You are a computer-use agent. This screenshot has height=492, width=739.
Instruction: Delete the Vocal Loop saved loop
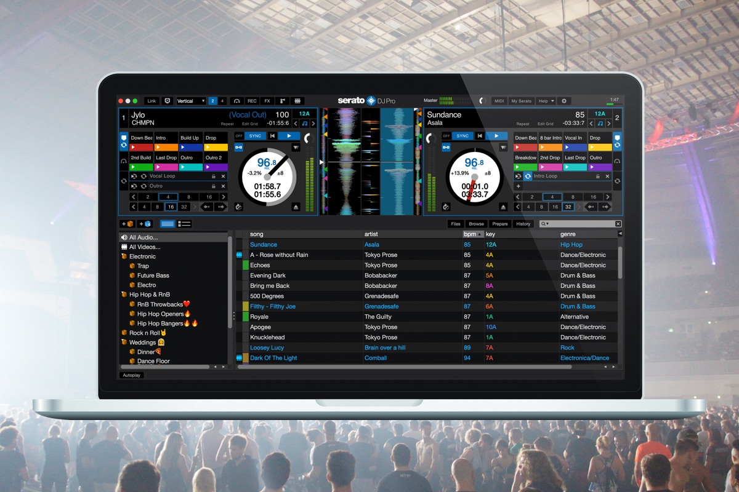223,176
